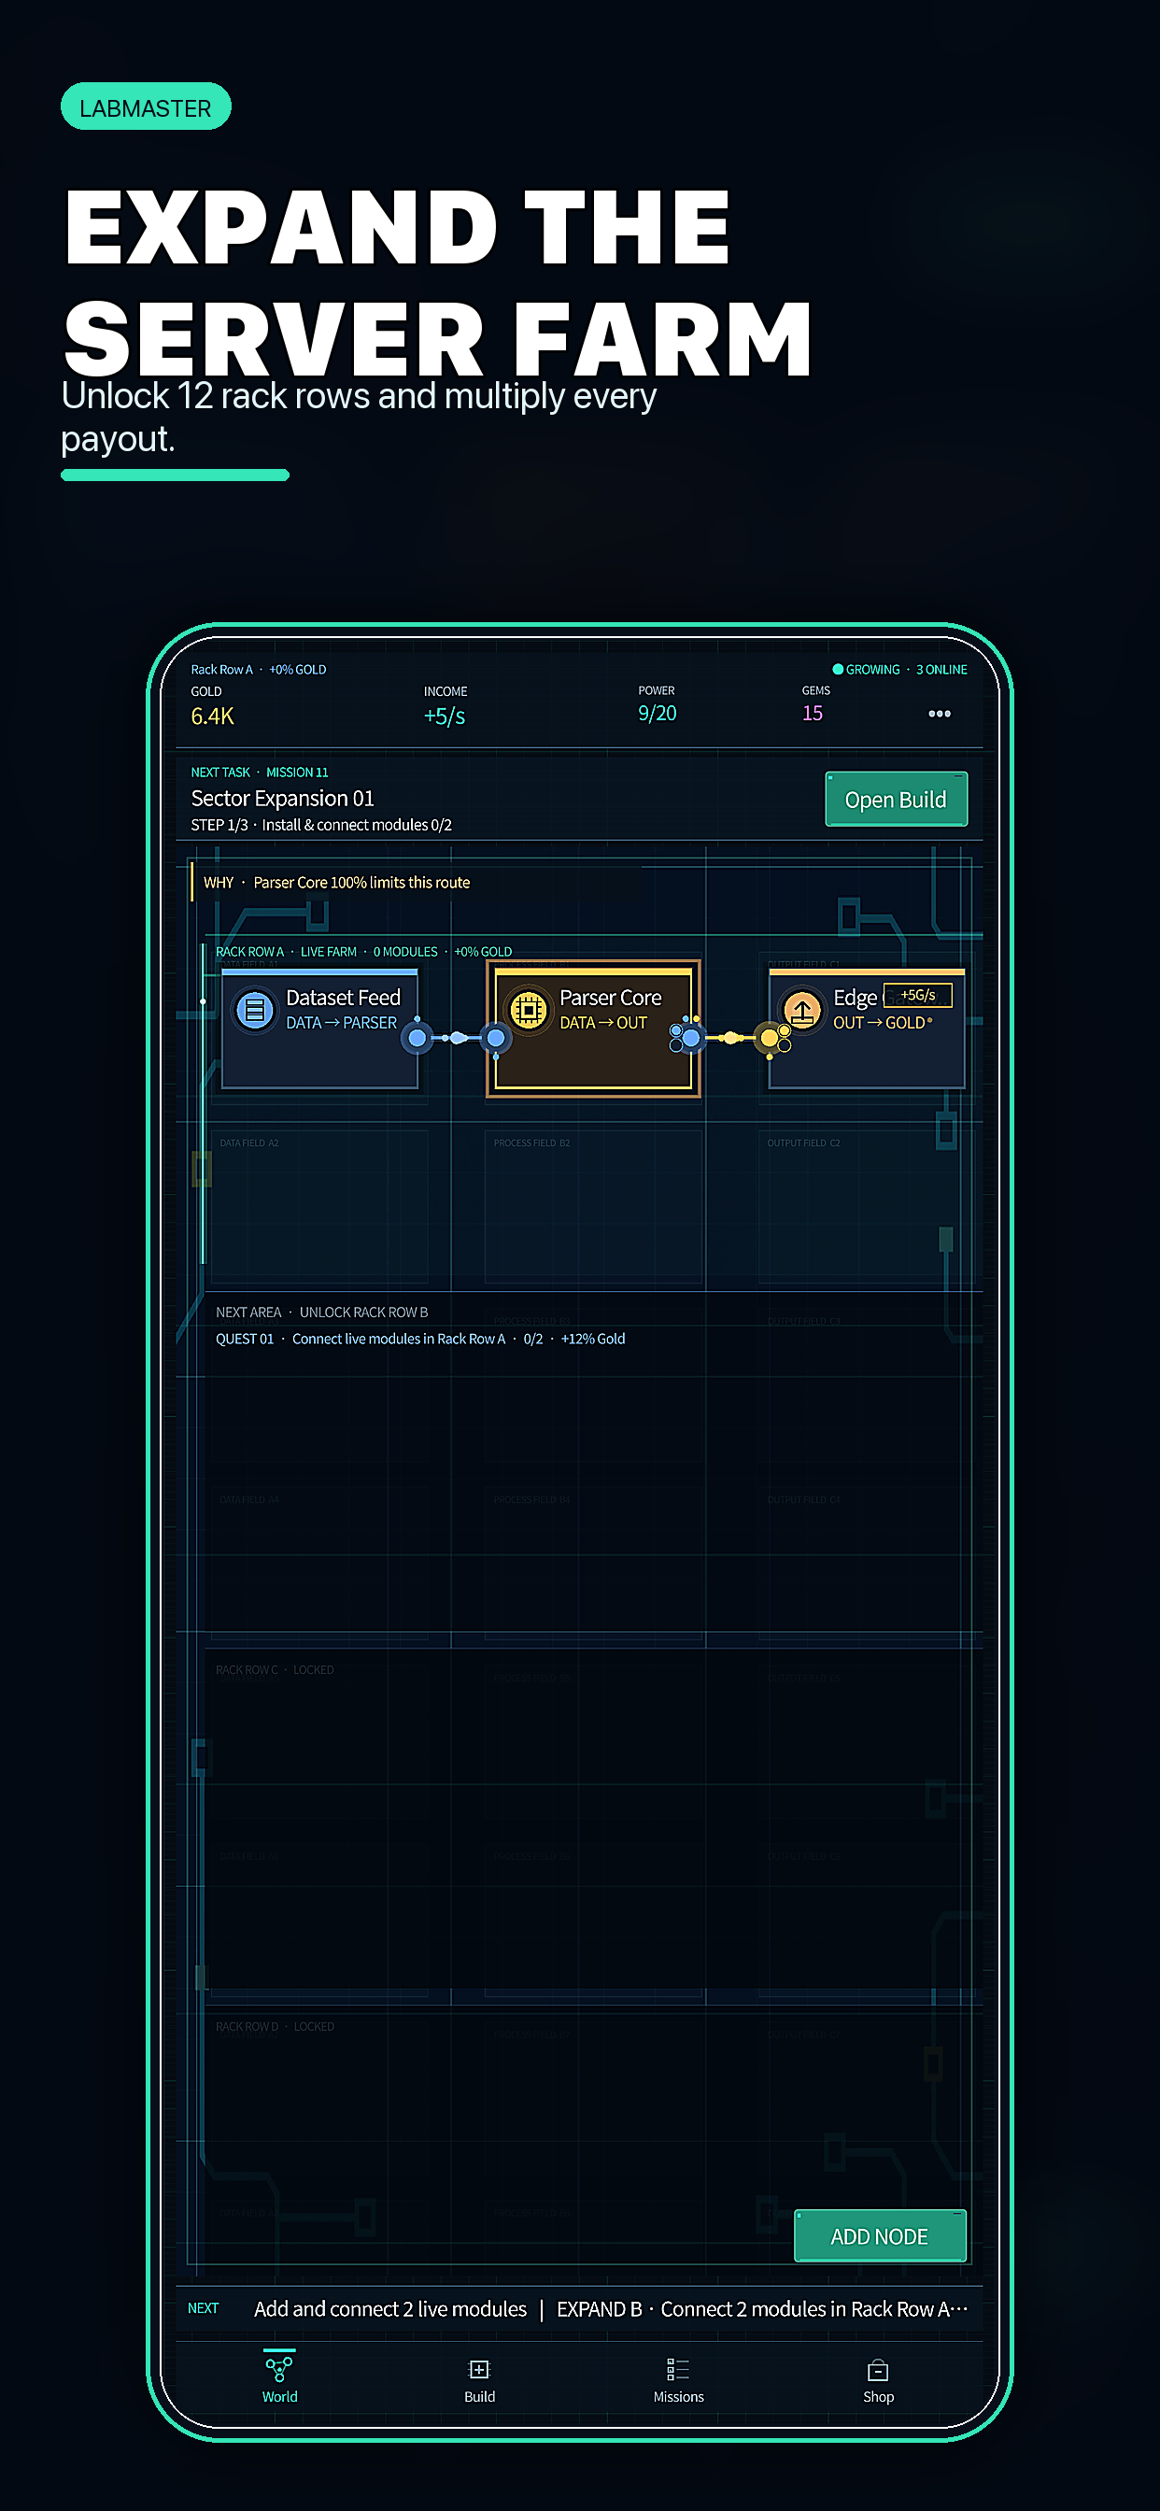Tap EXPAND B Connect 2 modules ticker
Viewport: 1160px width, 2511px height.
tap(762, 2308)
